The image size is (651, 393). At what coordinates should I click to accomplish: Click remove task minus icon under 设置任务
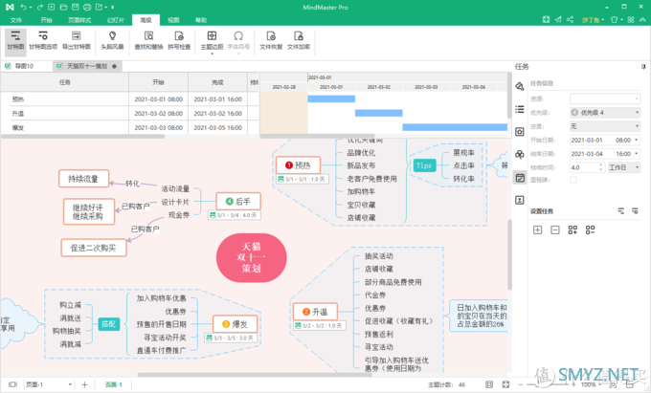[x=555, y=229]
